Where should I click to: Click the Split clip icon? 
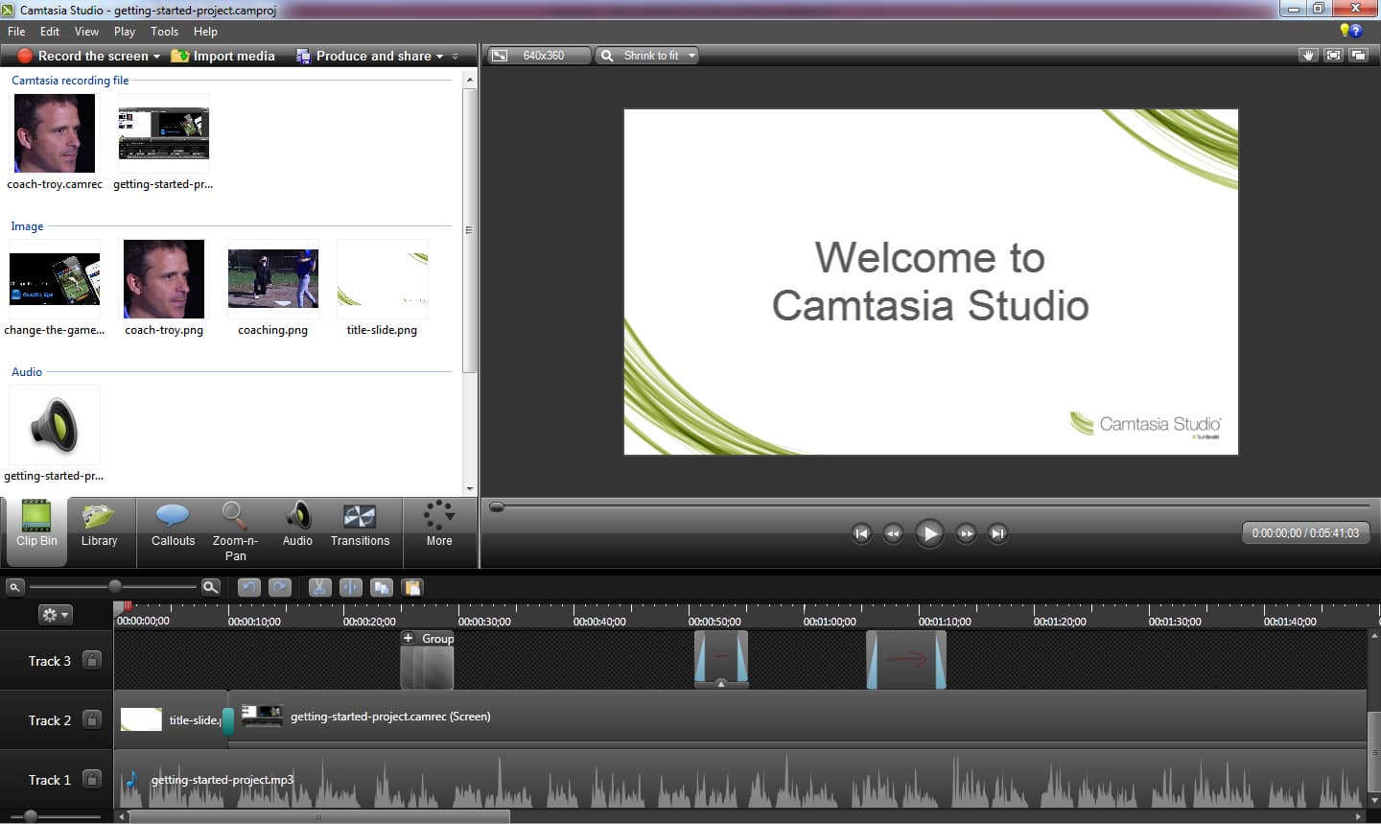click(x=351, y=587)
